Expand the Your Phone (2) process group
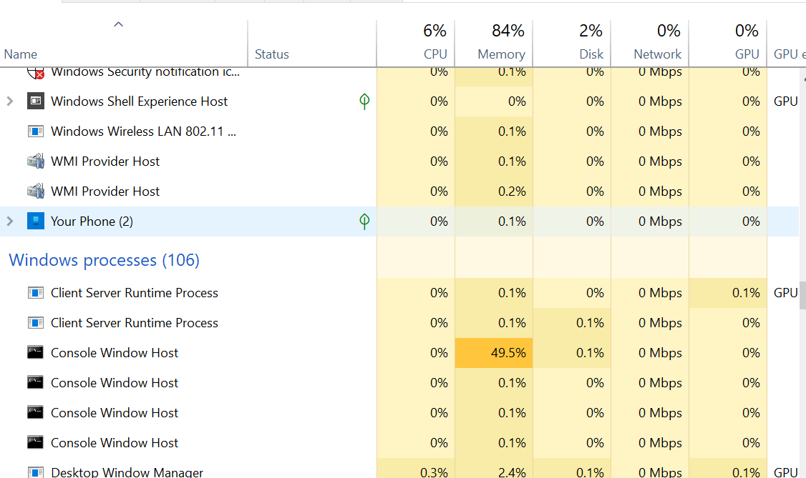 tap(10, 221)
